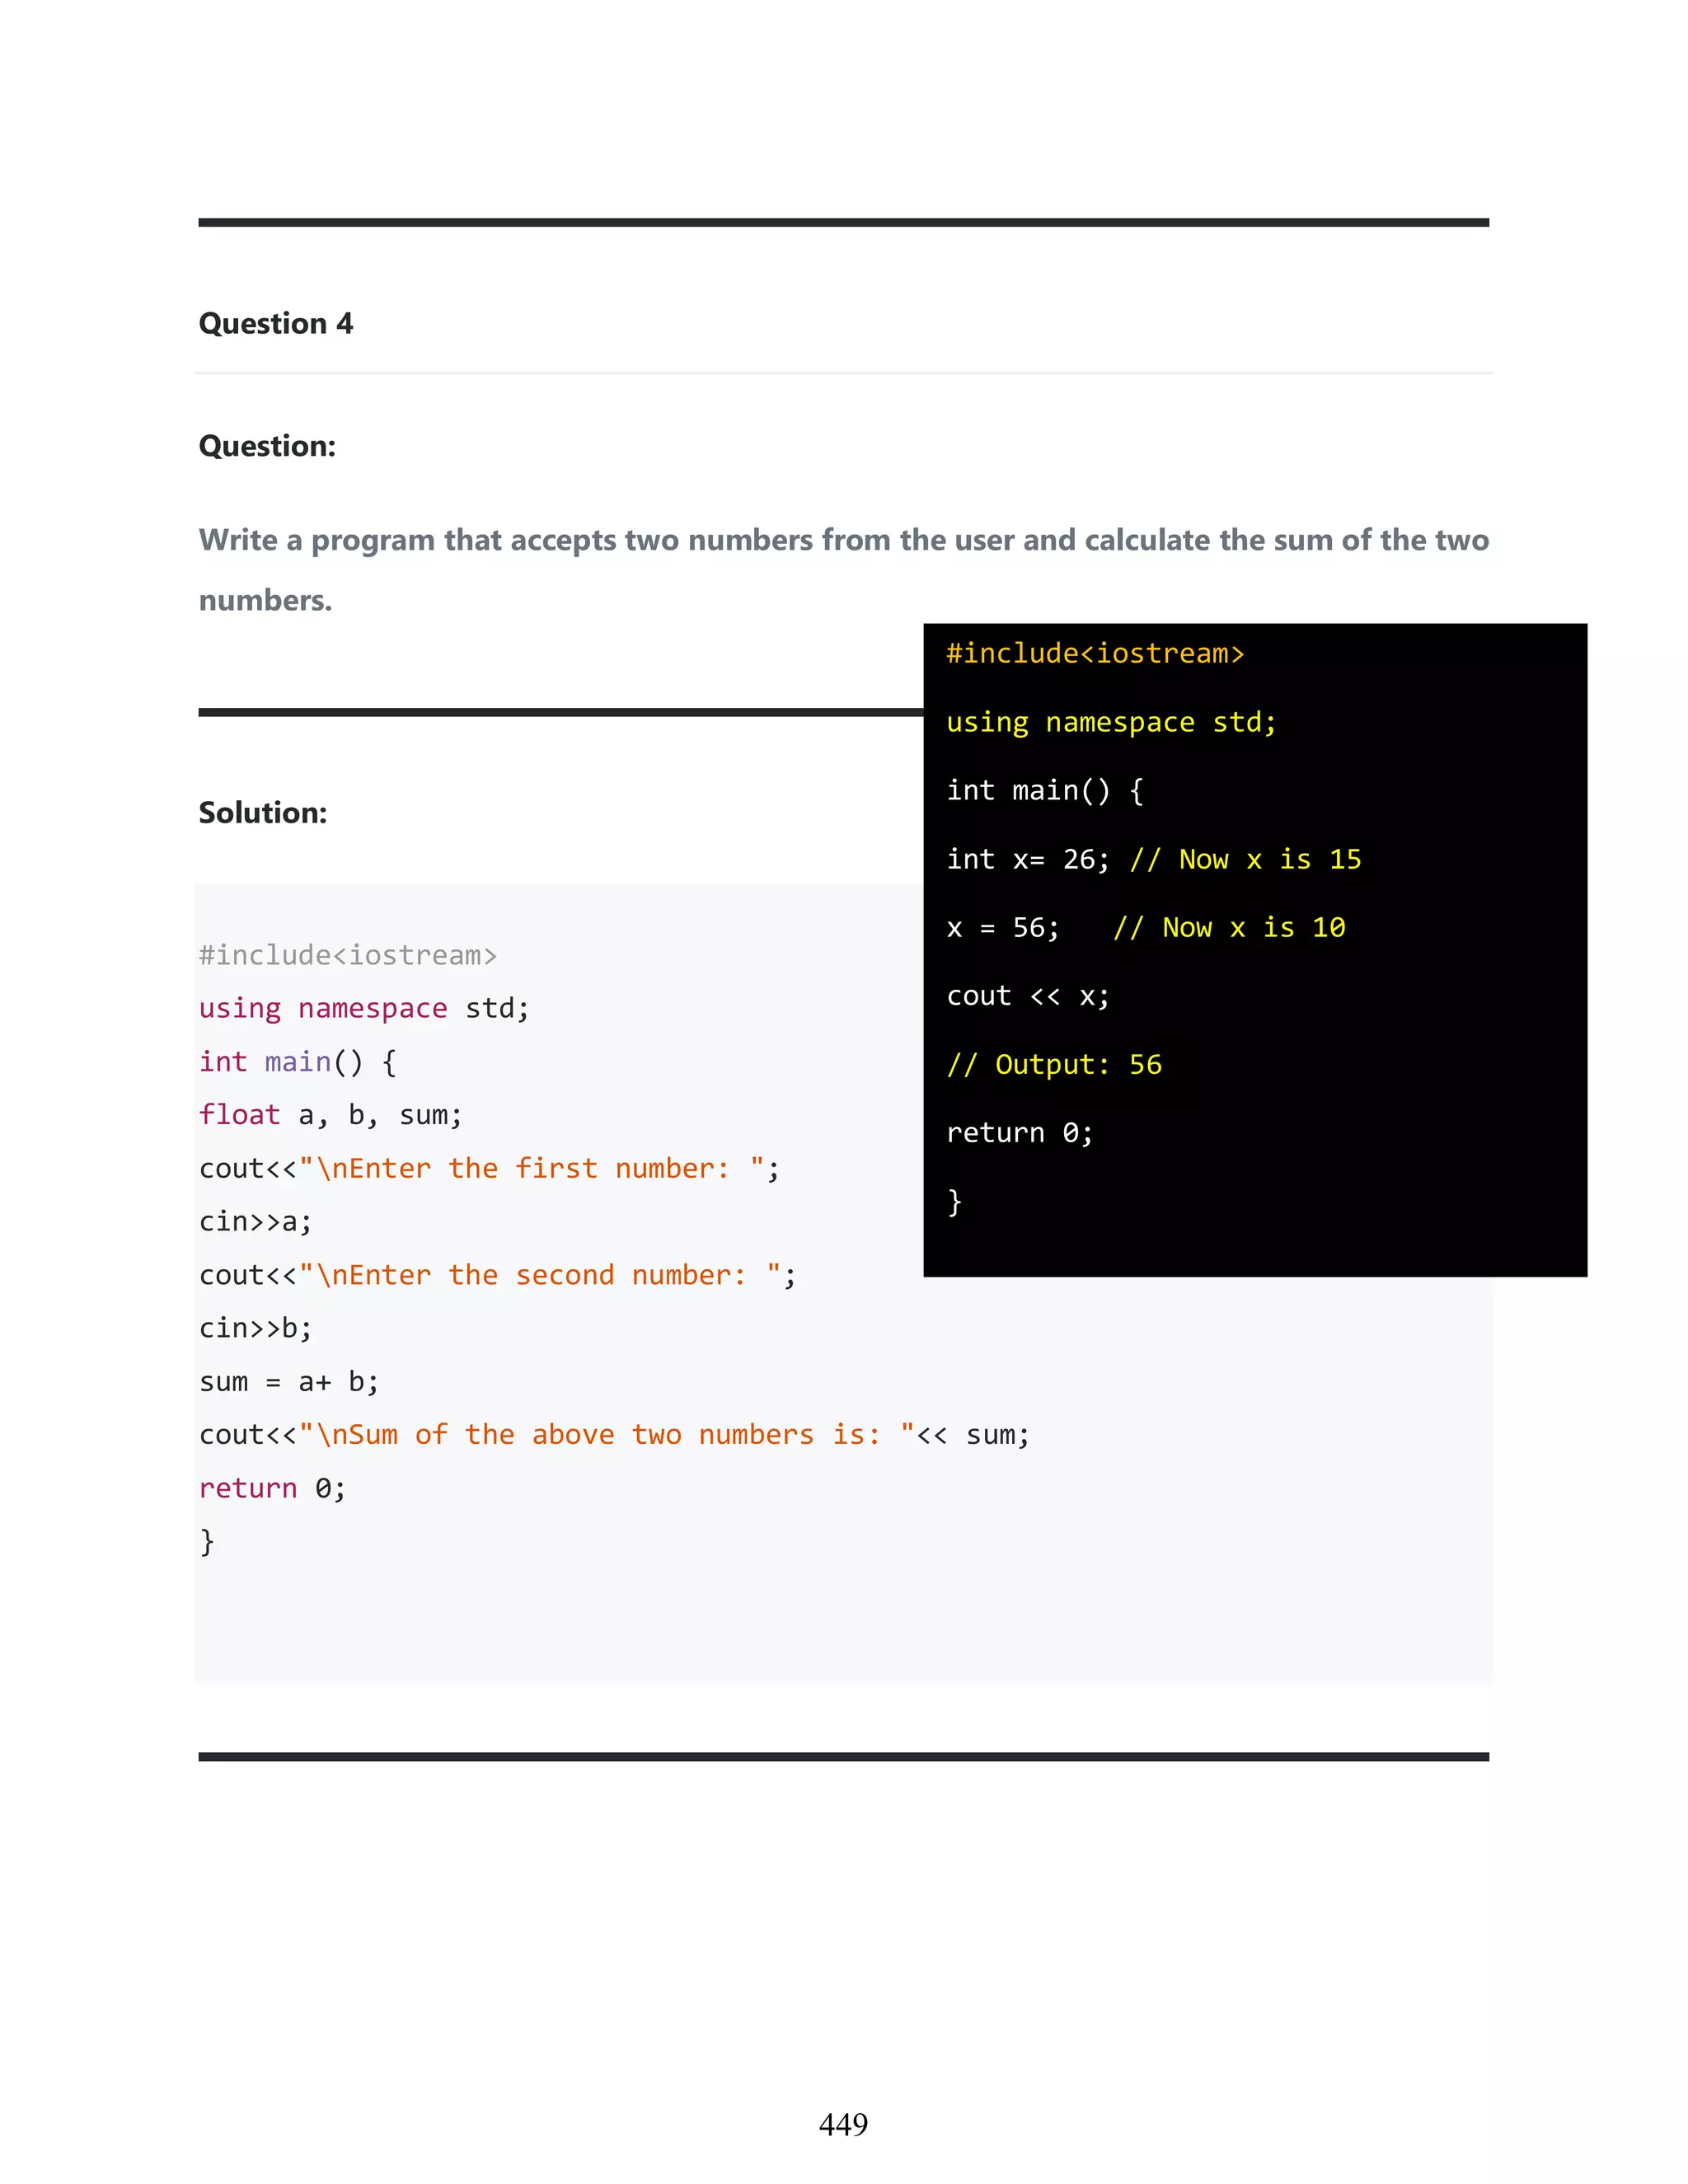Click the 'Enter the first number' cout line

coord(490,1168)
